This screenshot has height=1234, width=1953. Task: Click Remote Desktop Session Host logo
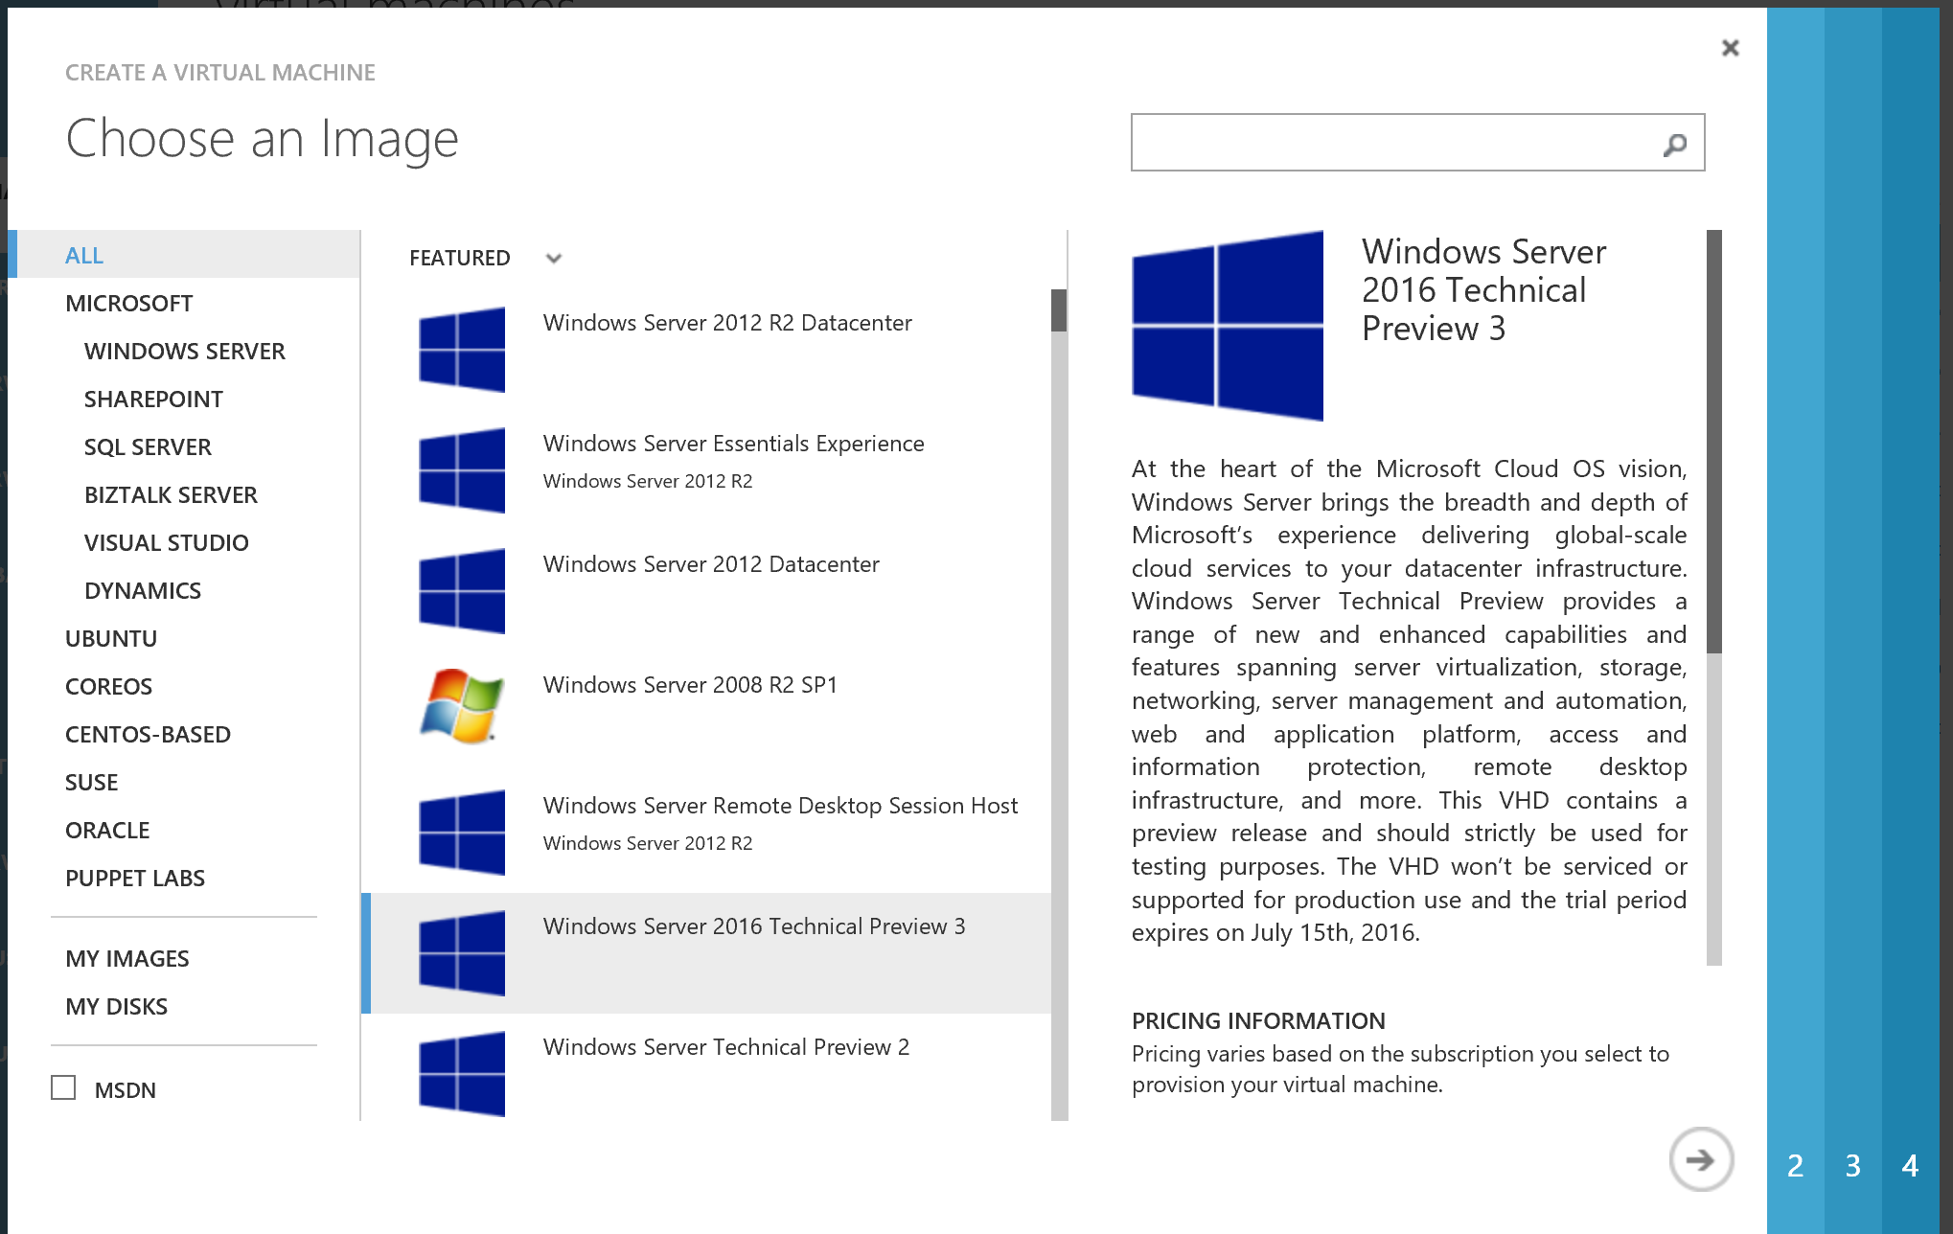point(462,833)
